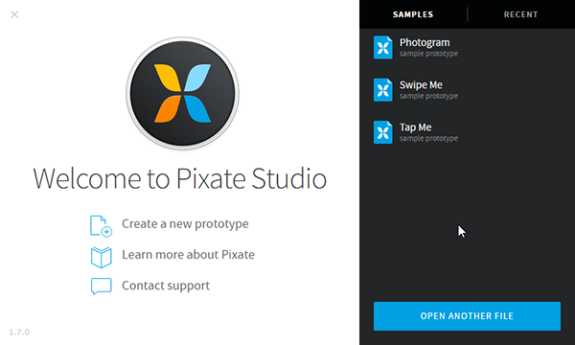The height and width of the screenshot is (345, 575).
Task: Open the Photogram sample file icon
Action: click(382, 47)
